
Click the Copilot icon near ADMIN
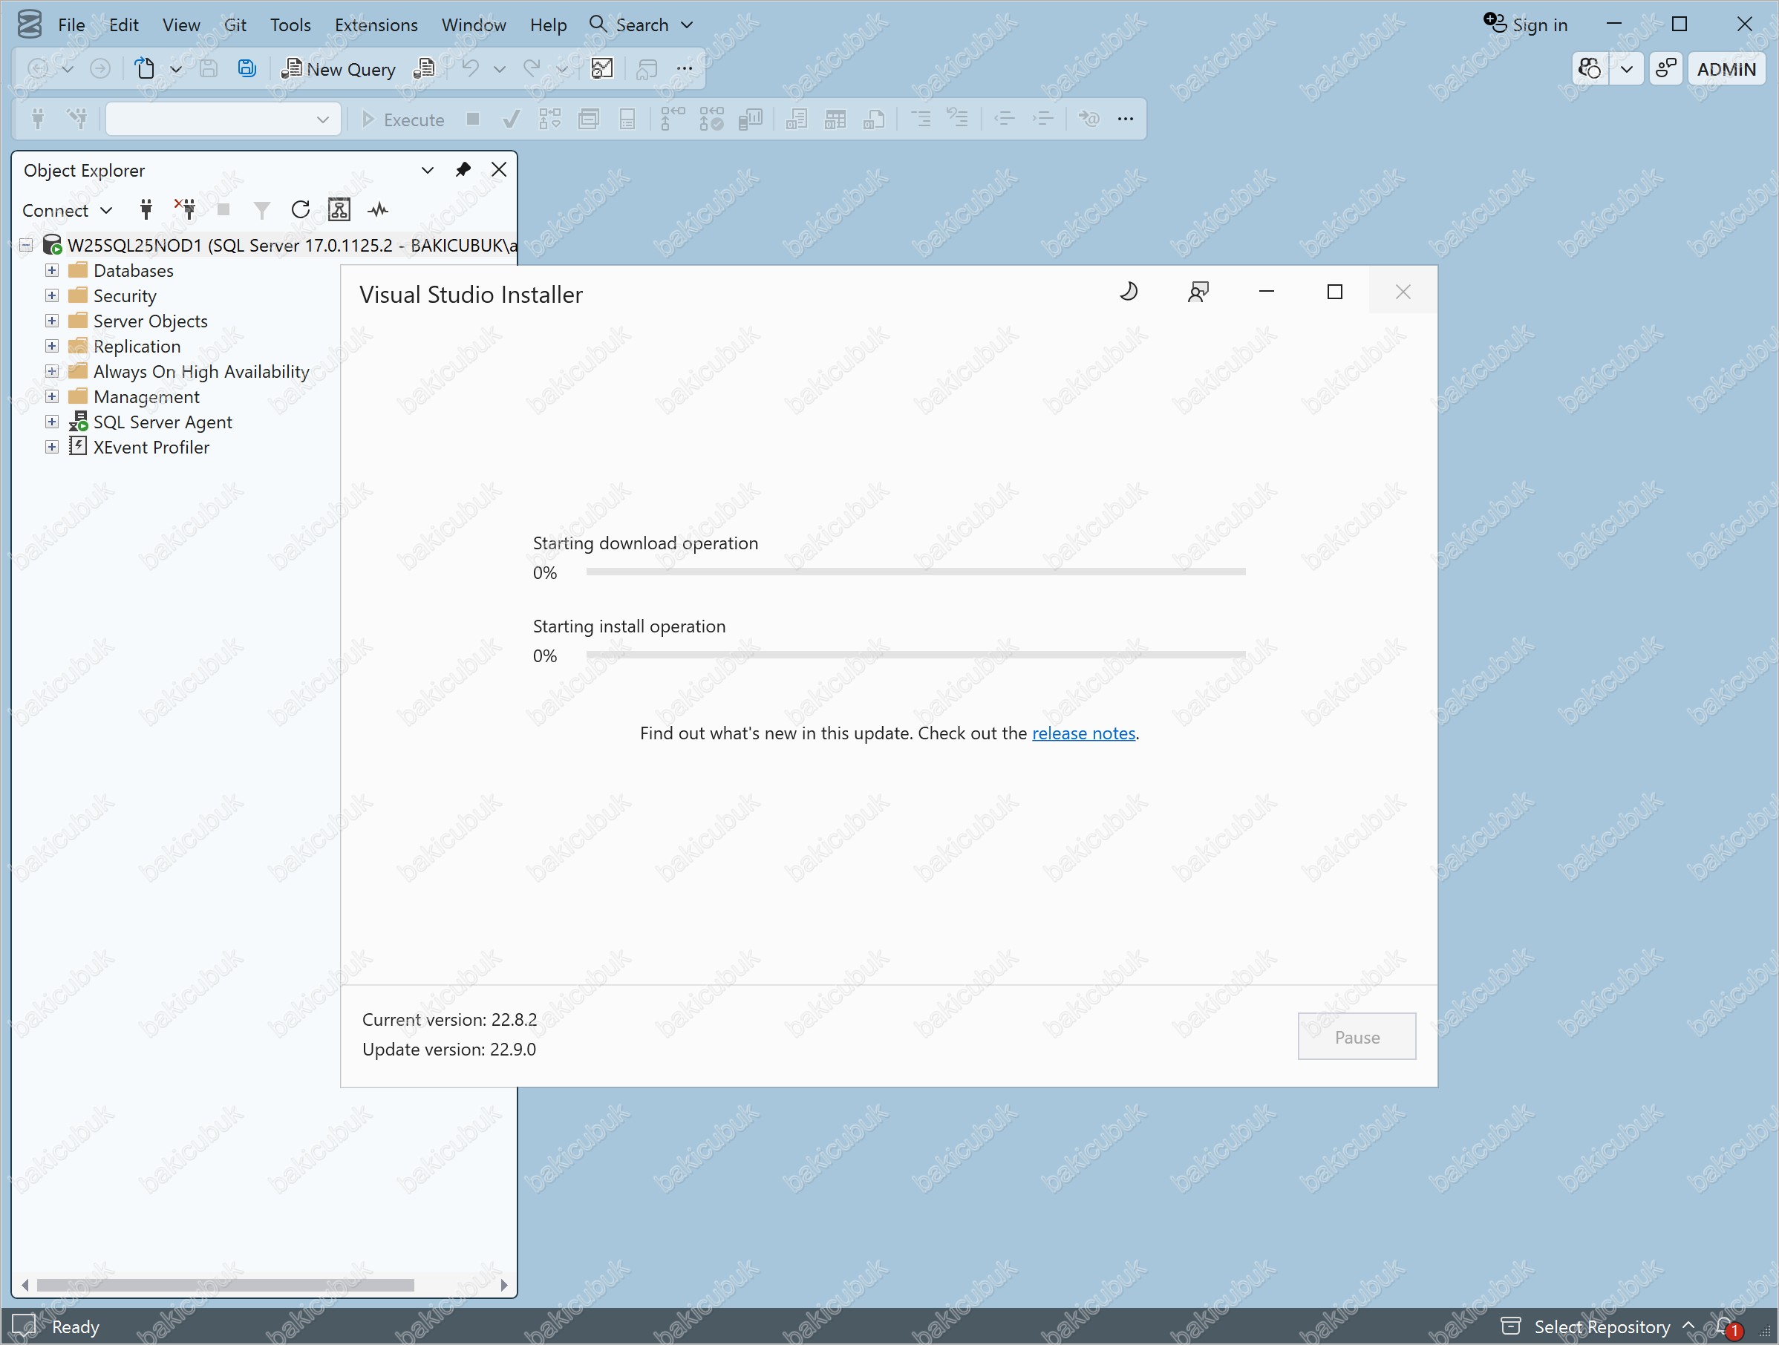click(1589, 68)
